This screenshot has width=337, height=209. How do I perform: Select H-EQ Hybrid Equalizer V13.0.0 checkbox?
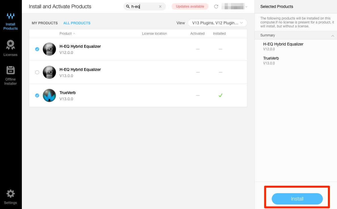[37, 72]
